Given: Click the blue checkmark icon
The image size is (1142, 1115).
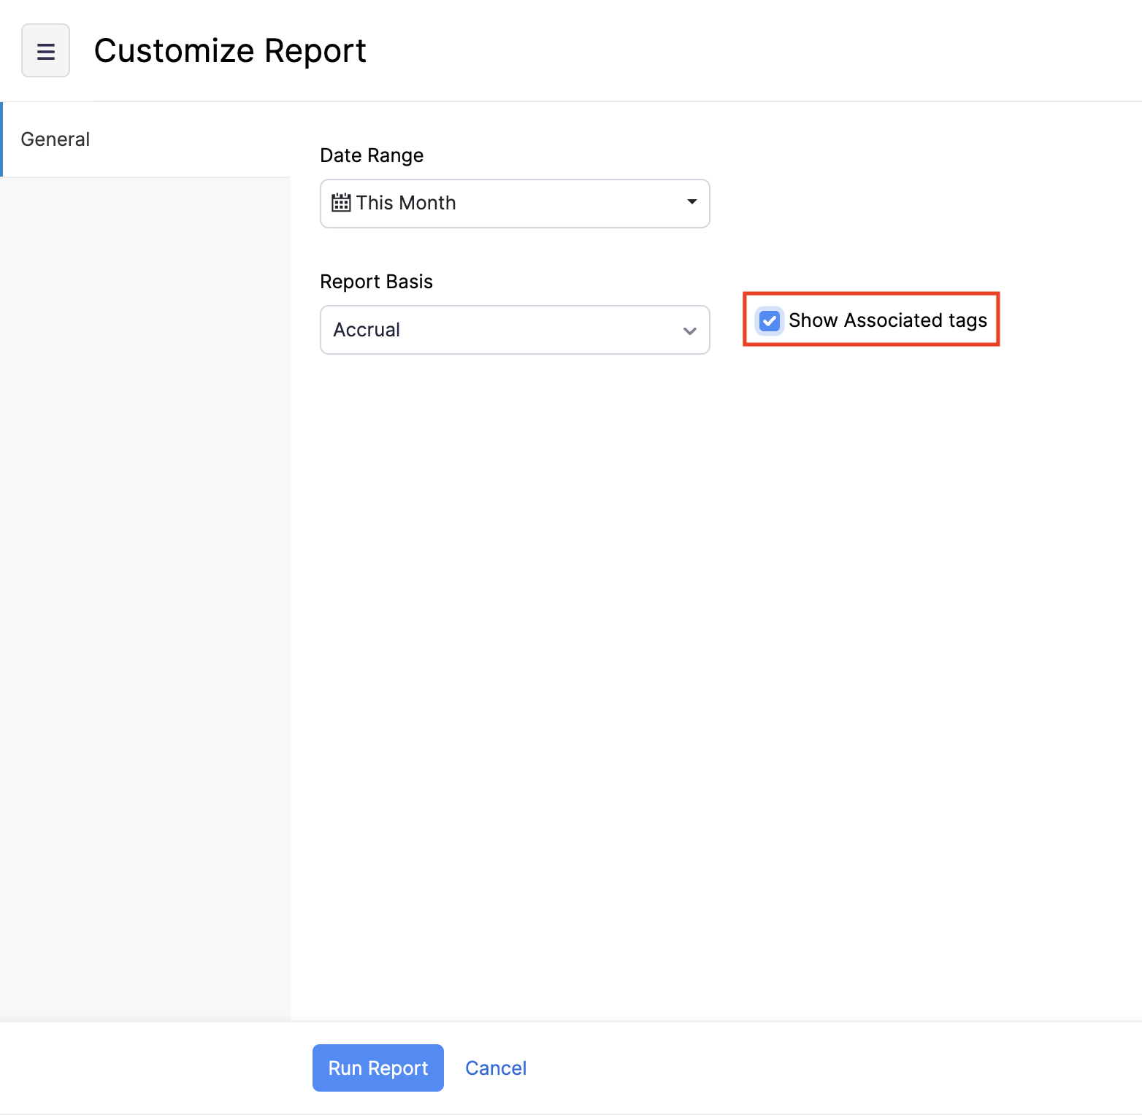Looking at the screenshot, I should point(770,321).
